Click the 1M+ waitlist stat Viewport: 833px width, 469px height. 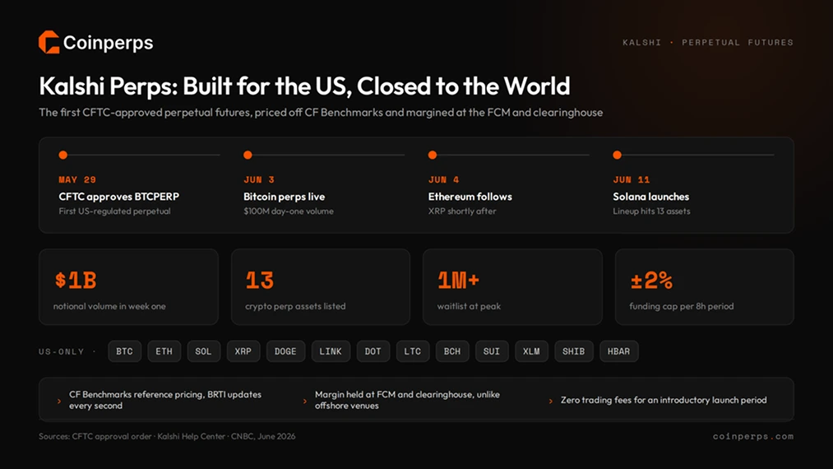coord(512,287)
